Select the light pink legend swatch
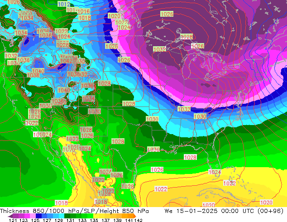Viewport: 287px width, 222px height. point(33,216)
